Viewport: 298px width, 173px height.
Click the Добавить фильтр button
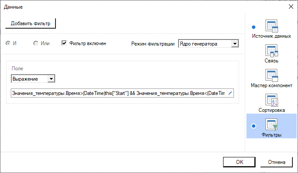tap(30, 23)
